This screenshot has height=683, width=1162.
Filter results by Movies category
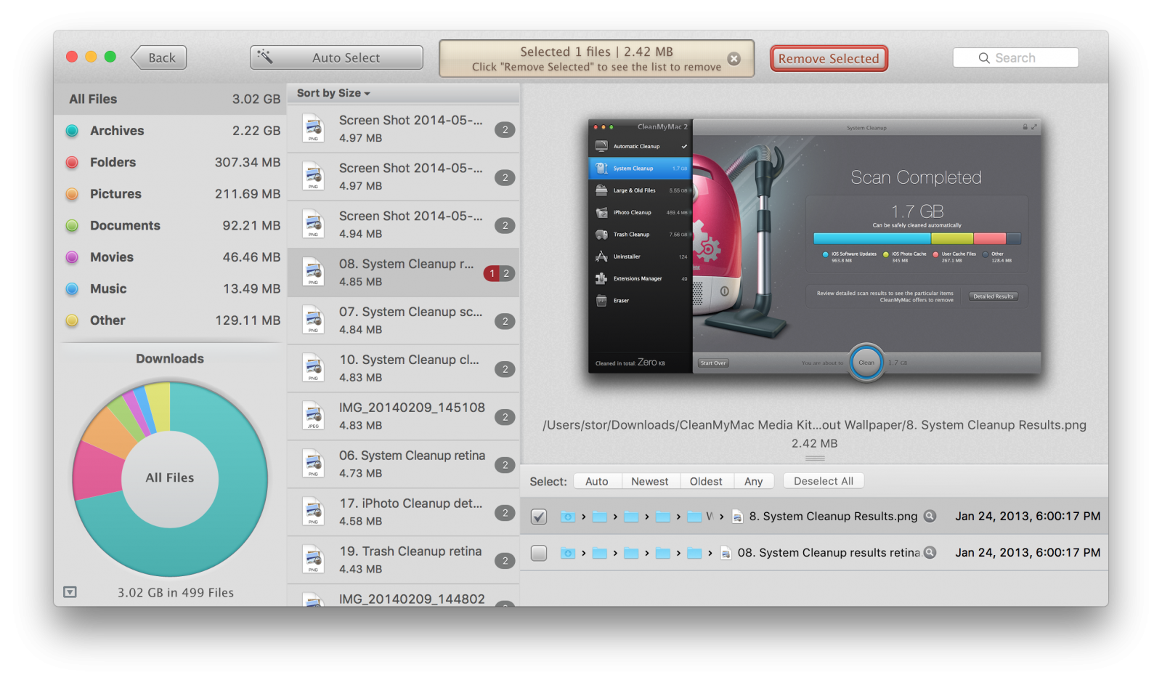171,257
